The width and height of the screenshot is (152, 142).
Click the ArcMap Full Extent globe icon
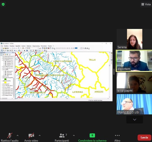pos(8,51)
